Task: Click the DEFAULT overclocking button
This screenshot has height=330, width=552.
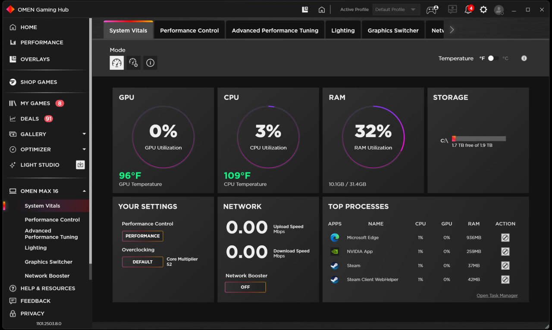Action: [x=143, y=262]
